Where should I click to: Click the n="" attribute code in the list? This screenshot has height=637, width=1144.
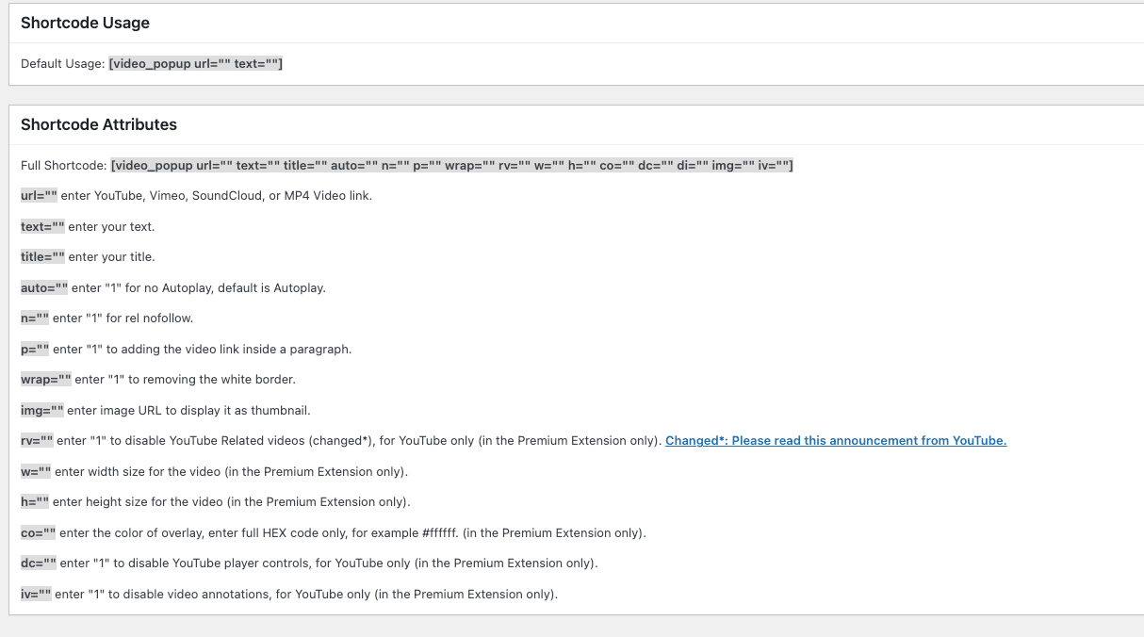(35, 318)
